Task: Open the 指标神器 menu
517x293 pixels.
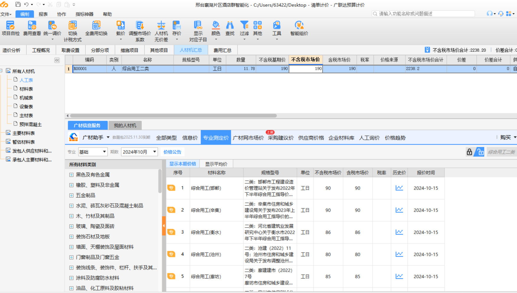Action: pyautogui.click(x=84, y=14)
